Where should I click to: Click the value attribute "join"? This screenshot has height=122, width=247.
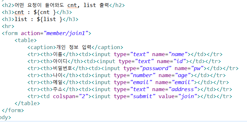point(187,96)
